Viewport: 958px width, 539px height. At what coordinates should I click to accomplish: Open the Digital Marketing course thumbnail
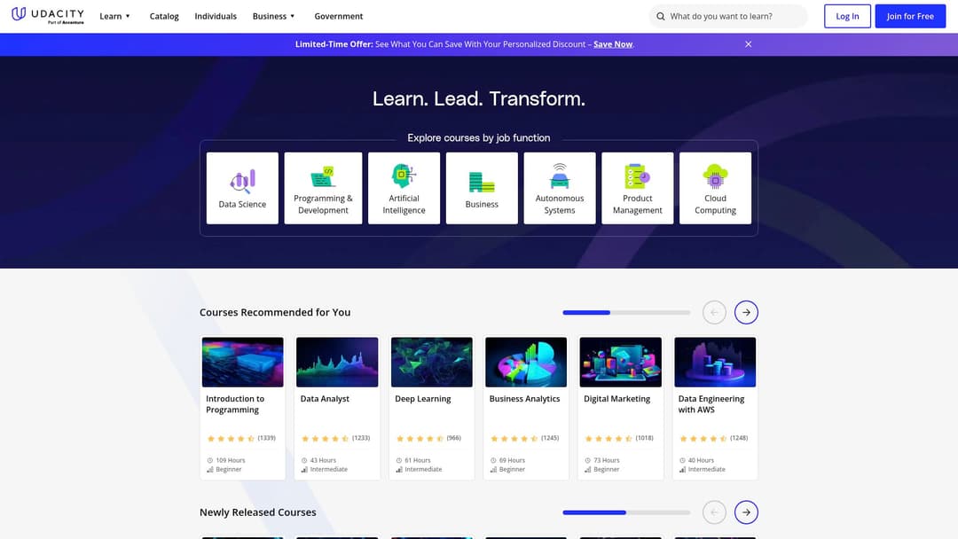[x=621, y=362]
